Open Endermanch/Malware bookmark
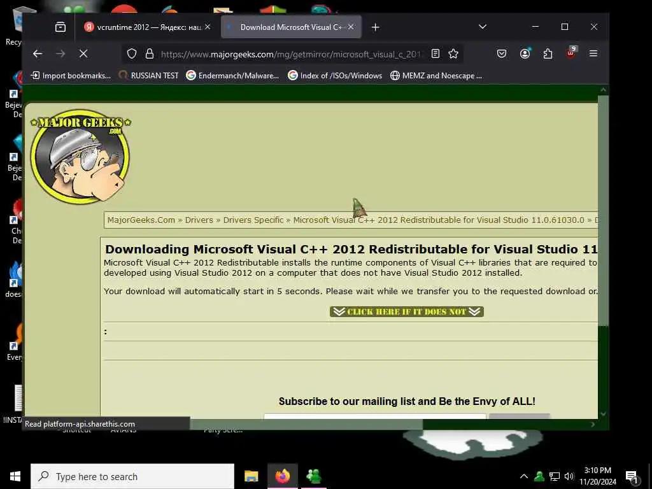The image size is (652, 489). (232, 76)
